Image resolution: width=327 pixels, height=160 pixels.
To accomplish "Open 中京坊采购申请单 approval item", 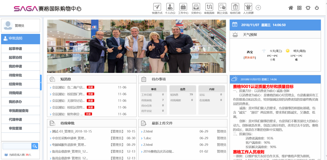I will pyautogui.click(x=69, y=138).
